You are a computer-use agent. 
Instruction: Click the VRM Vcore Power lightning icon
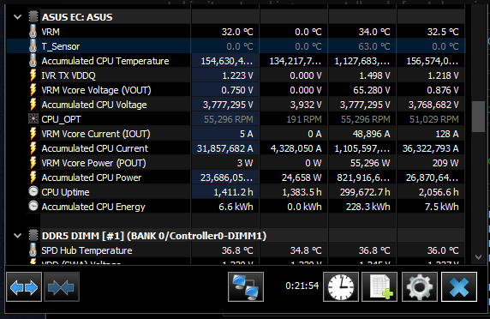33,163
